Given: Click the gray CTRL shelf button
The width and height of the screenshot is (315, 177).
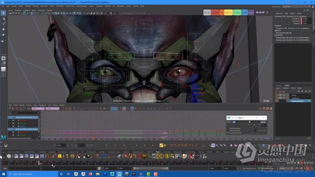Looking at the screenshot, I should 207,13.
